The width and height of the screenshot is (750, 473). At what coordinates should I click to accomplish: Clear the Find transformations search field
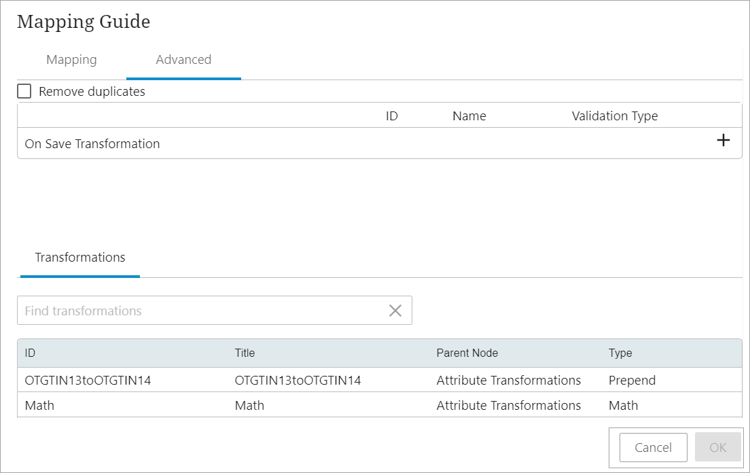(395, 311)
